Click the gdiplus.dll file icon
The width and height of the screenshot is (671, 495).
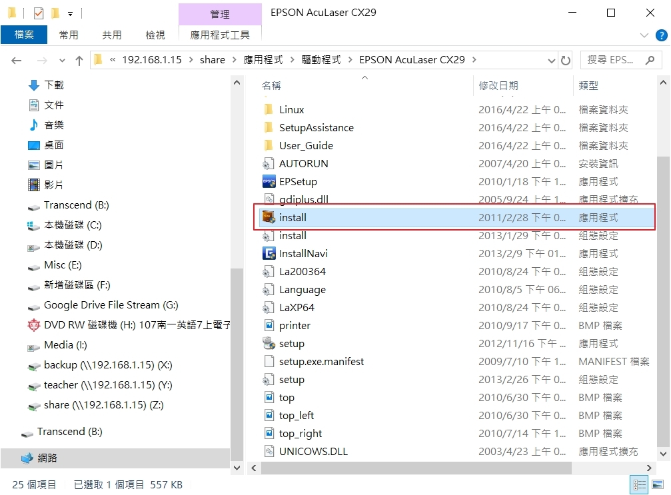[269, 199]
